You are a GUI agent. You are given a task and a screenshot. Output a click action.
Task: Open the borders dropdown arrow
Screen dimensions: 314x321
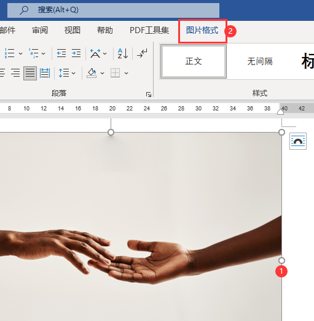click(126, 73)
